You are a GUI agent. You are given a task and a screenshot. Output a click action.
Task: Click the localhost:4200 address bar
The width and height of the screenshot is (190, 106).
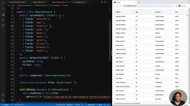(148, 6)
